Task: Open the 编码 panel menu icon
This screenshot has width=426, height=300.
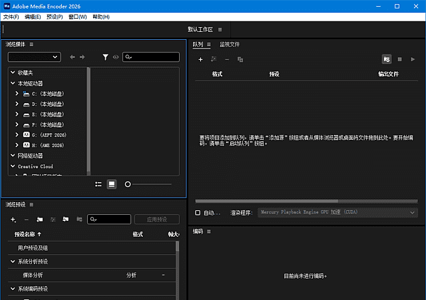Action: pyautogui.click(x=208, y=231)
